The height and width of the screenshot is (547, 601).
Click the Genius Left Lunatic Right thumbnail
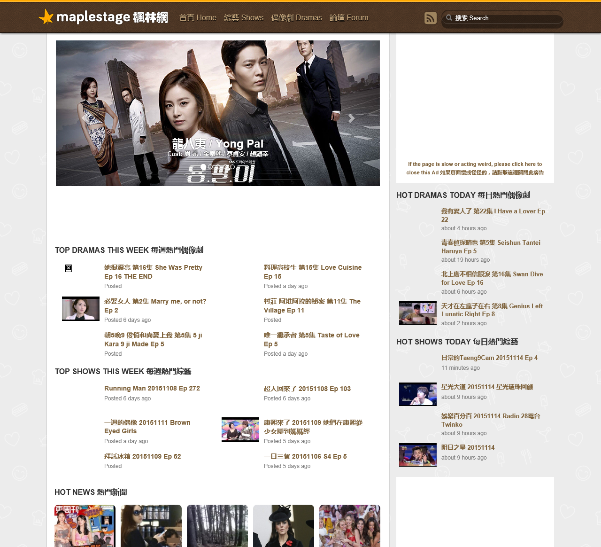click(x=418, y=313)
